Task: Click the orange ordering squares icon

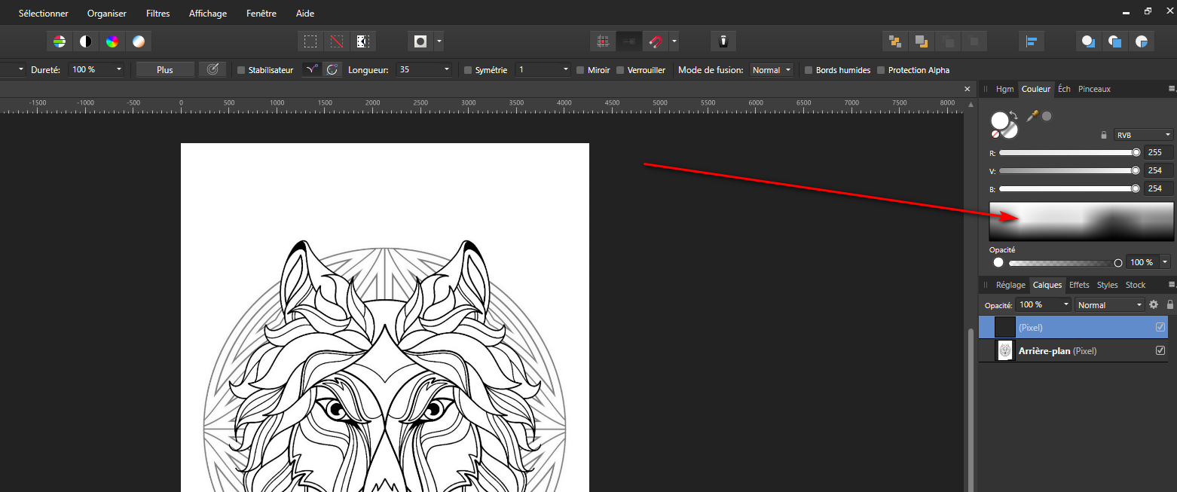Action: click(894, 41)
